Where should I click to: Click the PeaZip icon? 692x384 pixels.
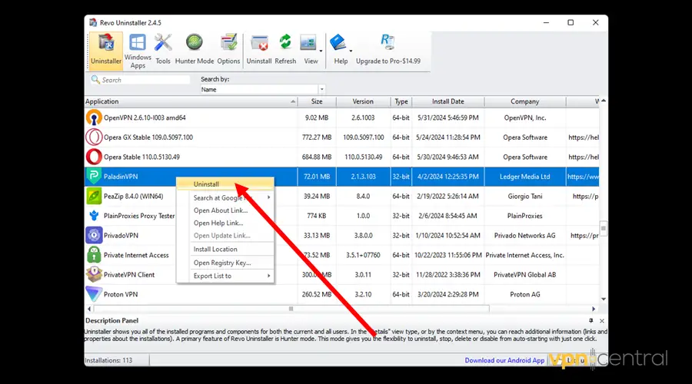(x=94, y=196)
